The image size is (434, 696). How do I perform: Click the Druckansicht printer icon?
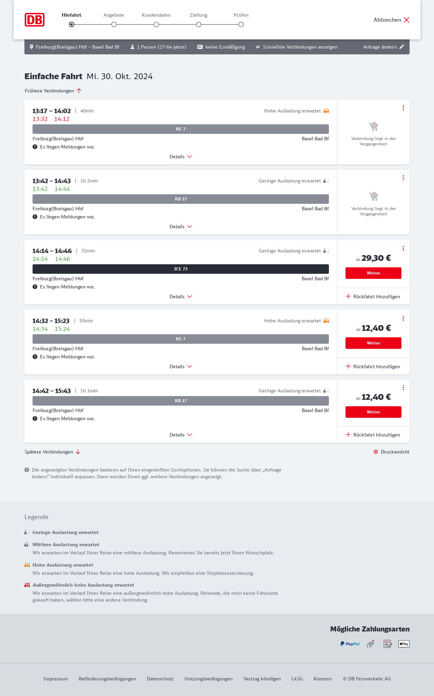click(376, 452)
